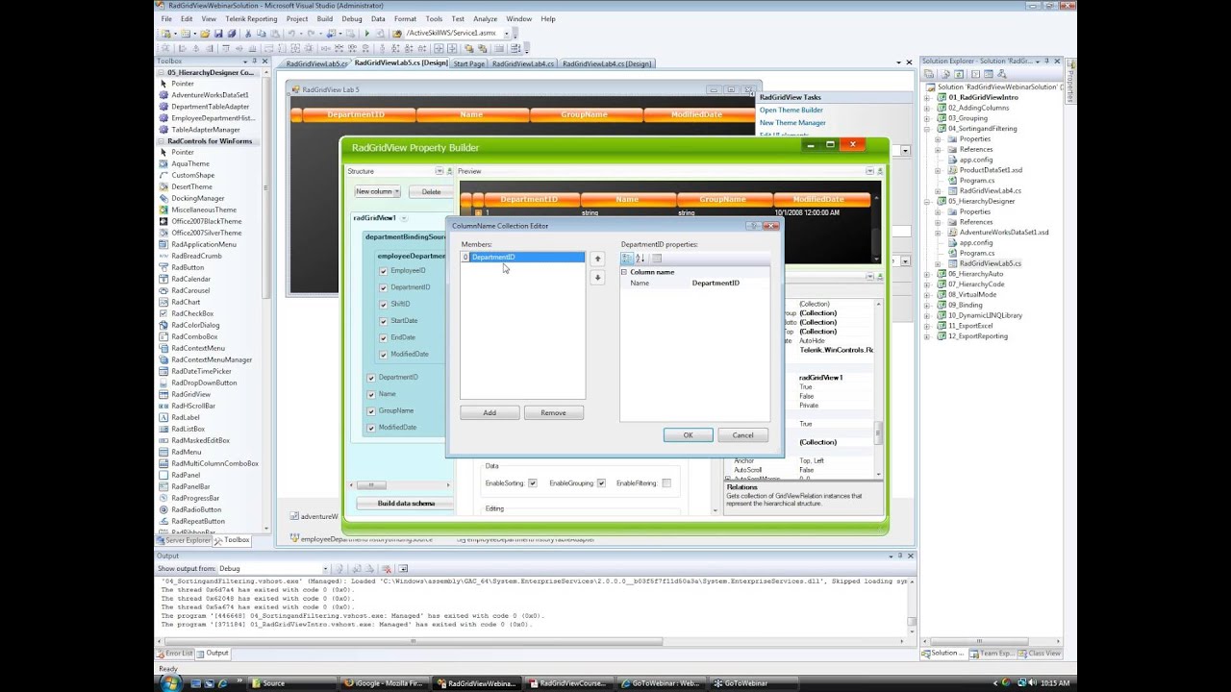
Task: Select RadComboBox control in Toolbox
Action: tap(194, 336)
